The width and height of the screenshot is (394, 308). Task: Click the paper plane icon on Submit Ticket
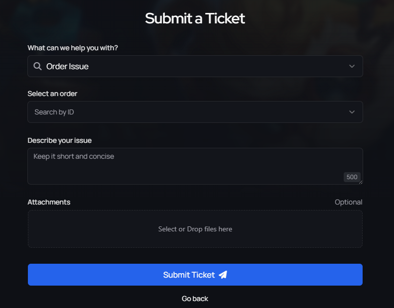(223, 275)
